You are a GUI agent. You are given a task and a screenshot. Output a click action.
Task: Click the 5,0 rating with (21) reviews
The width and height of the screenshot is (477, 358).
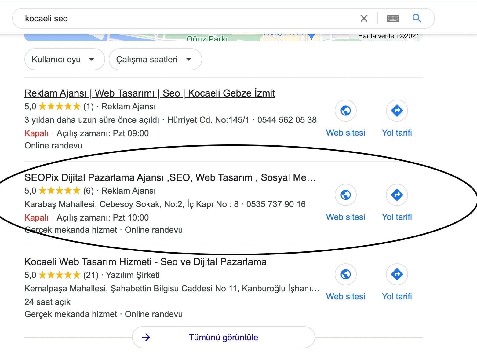[x=61, y=275]
